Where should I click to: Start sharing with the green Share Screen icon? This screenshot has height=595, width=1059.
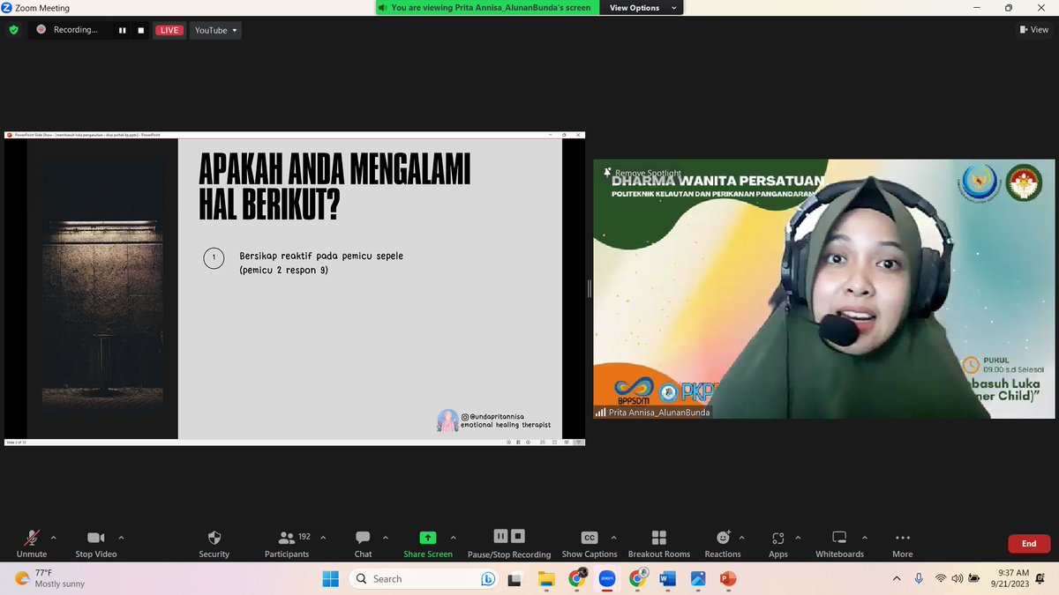coord(428,538)
